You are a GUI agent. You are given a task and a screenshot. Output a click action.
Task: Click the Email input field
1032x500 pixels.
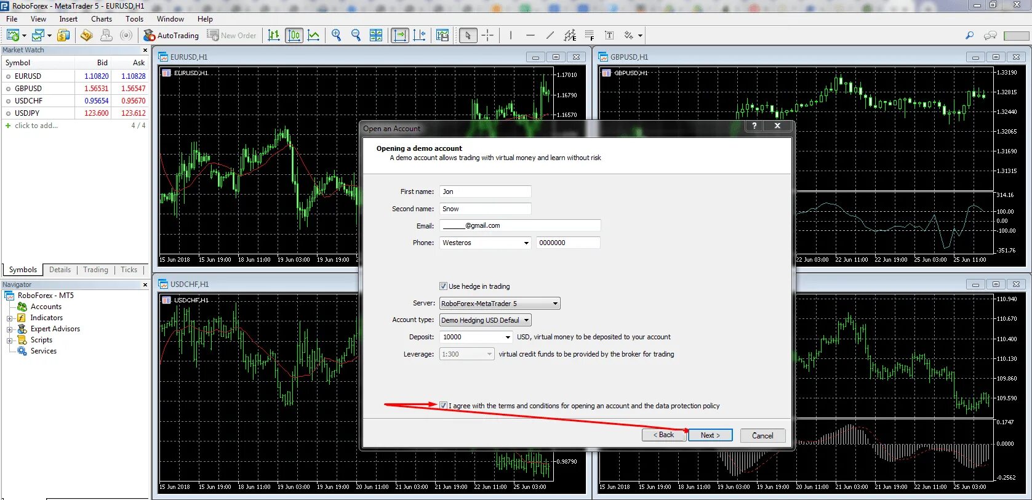coord(520,225)
